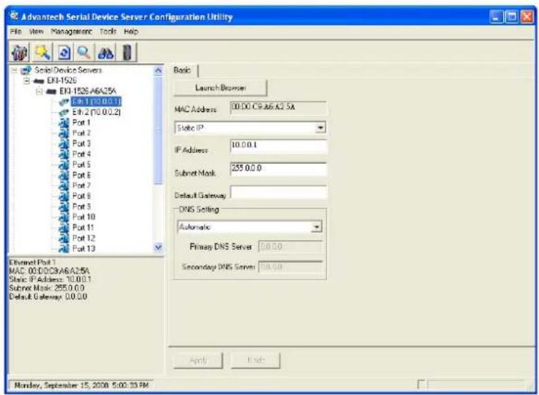Image resolution: width=539 pixels, height=395 pixels.
Task: Click the dark device toolbar icon
Action: click(127, 53)
